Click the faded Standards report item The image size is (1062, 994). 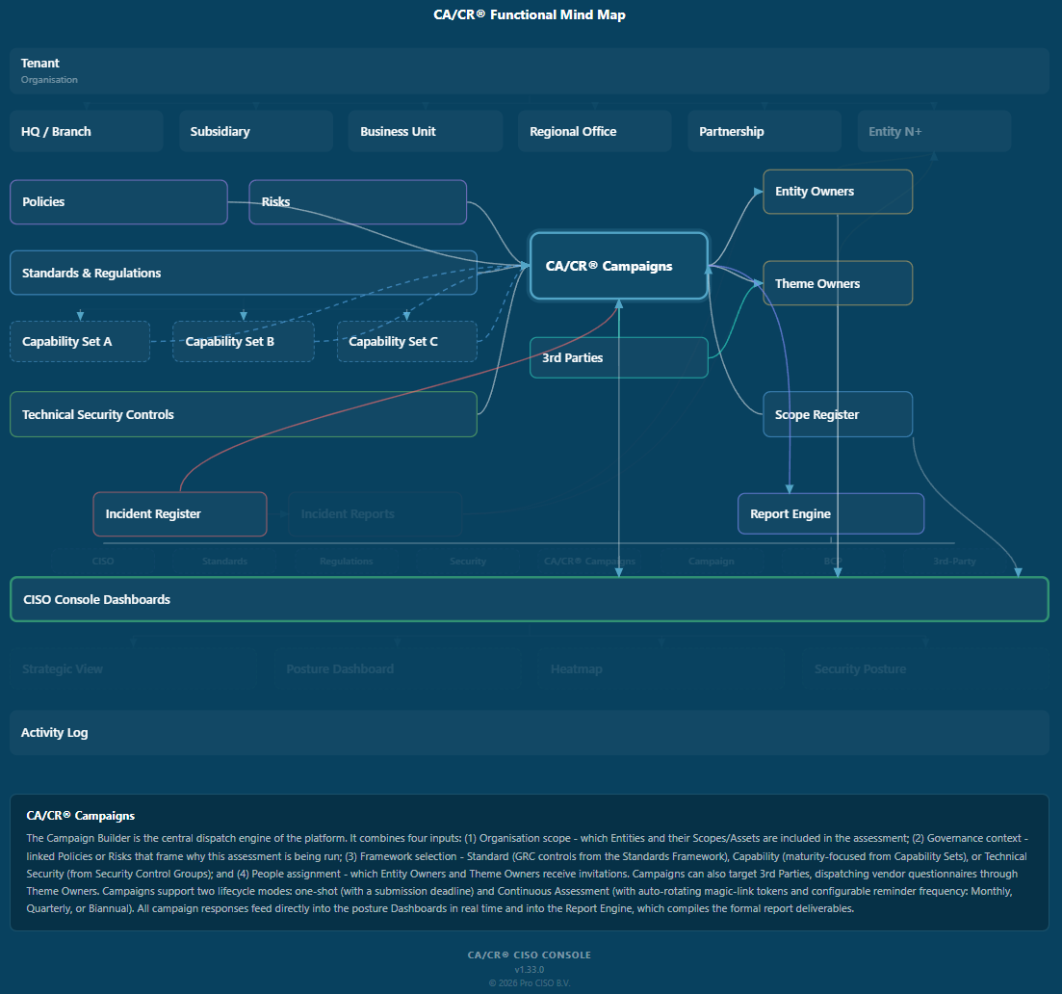click(x=225, y=561)
